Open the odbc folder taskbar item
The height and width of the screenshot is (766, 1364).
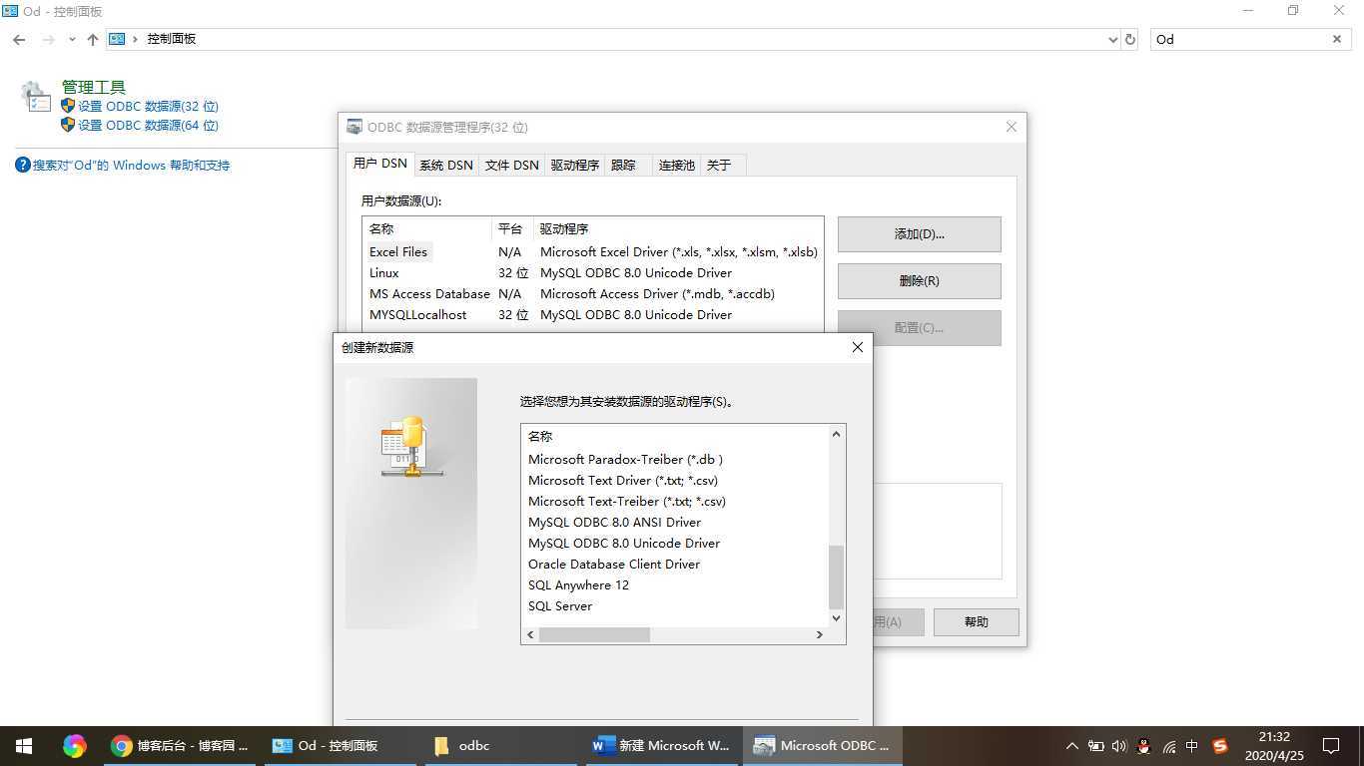click(502, 745)
